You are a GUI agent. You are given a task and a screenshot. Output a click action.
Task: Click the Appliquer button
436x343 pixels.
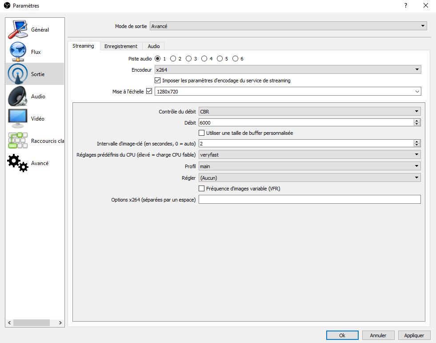pos(414,335)
